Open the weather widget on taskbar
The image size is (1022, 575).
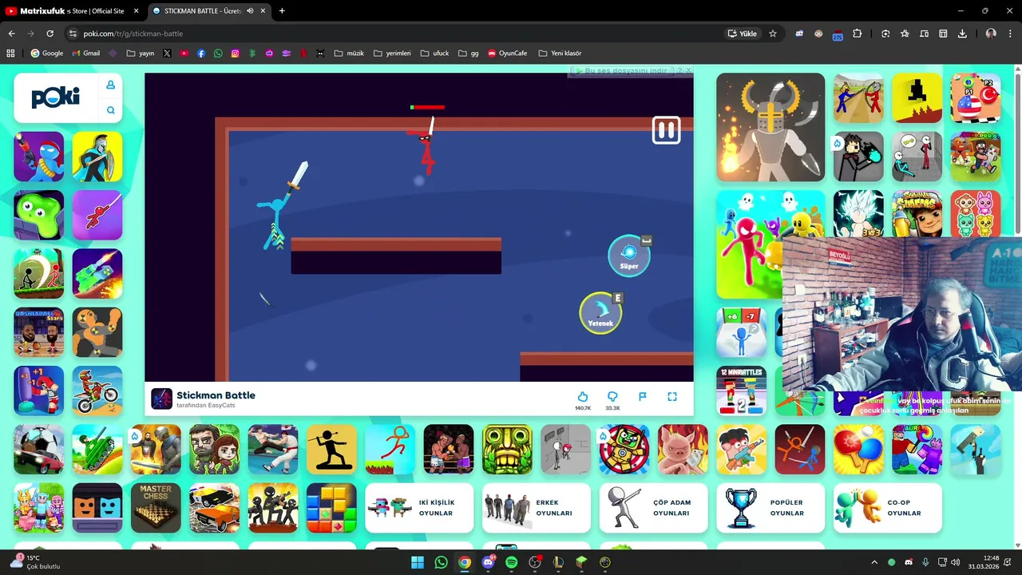pos(36,562)
